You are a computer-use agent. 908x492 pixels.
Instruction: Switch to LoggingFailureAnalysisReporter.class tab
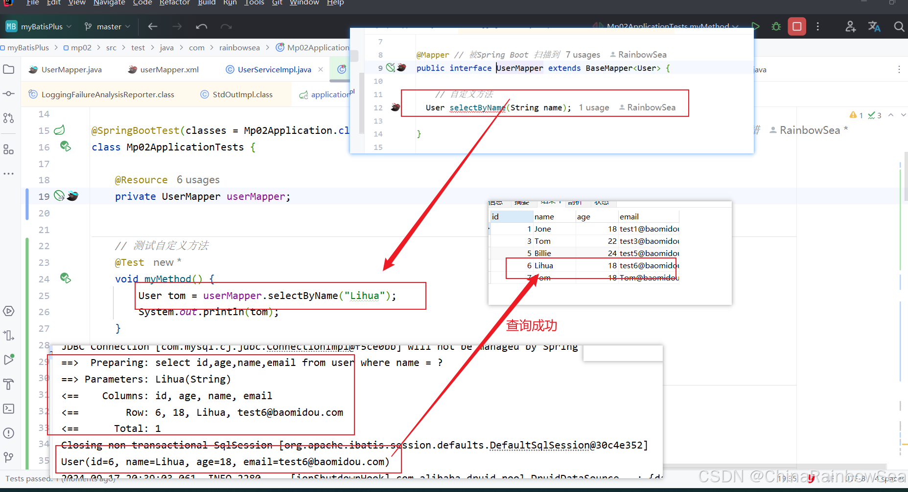102,94
